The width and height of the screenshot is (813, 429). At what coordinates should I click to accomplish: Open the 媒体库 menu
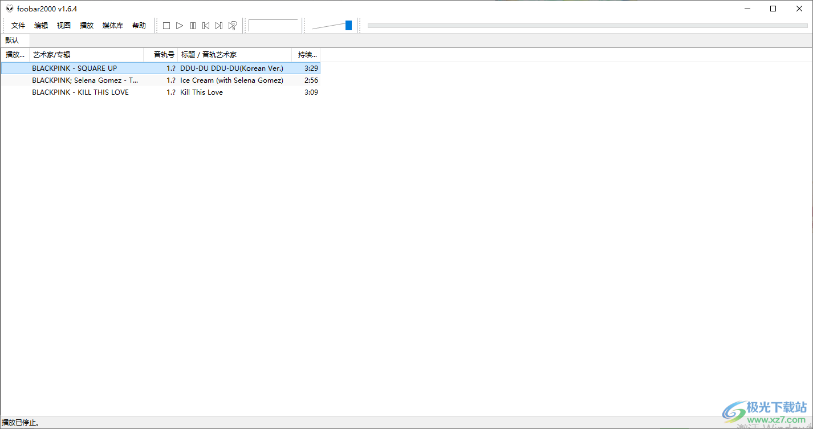tap(113, 26)
